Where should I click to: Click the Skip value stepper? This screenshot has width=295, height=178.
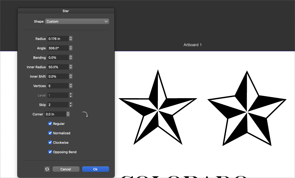coord(71,105)
